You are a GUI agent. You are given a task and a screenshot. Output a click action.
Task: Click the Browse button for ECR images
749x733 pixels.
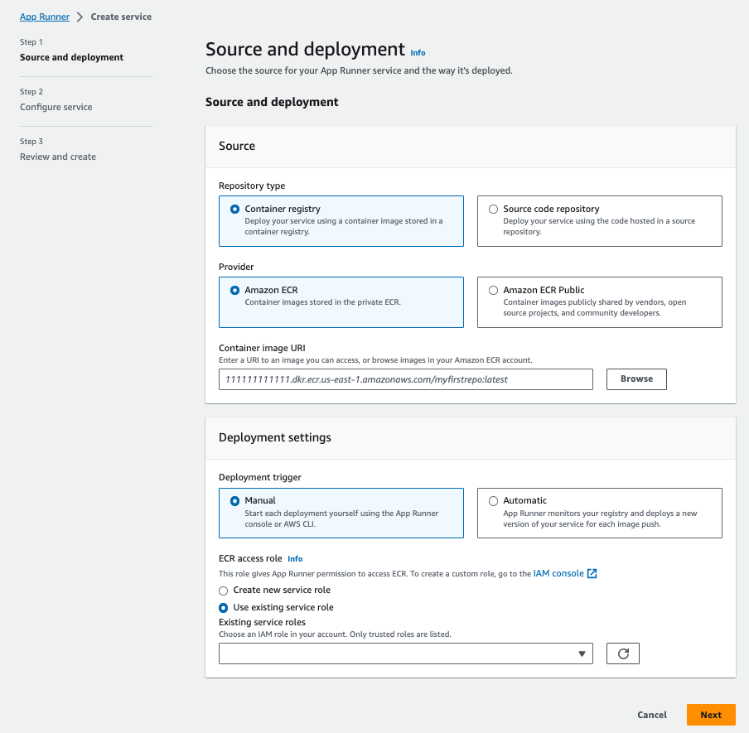click(636, 379)
